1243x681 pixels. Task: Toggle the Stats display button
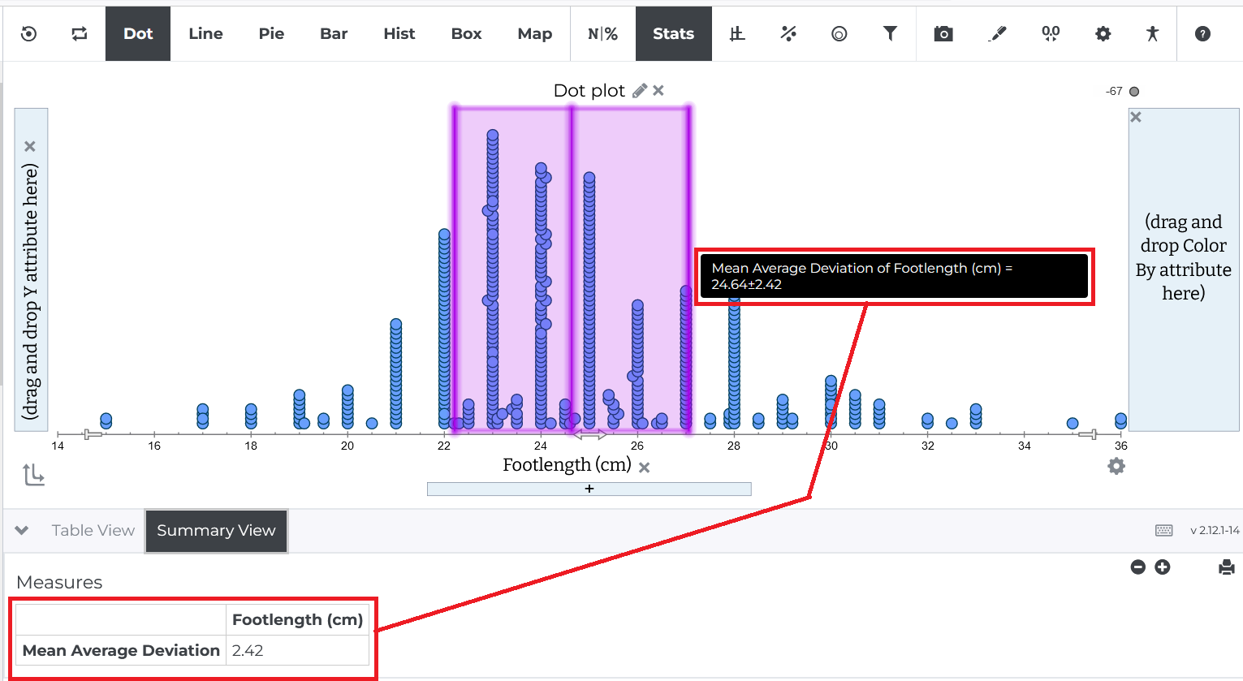(674, 33)
